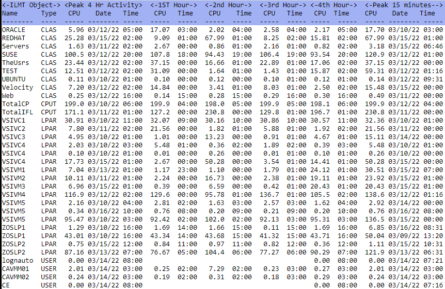Click the Name column heading

click(9, 13)
